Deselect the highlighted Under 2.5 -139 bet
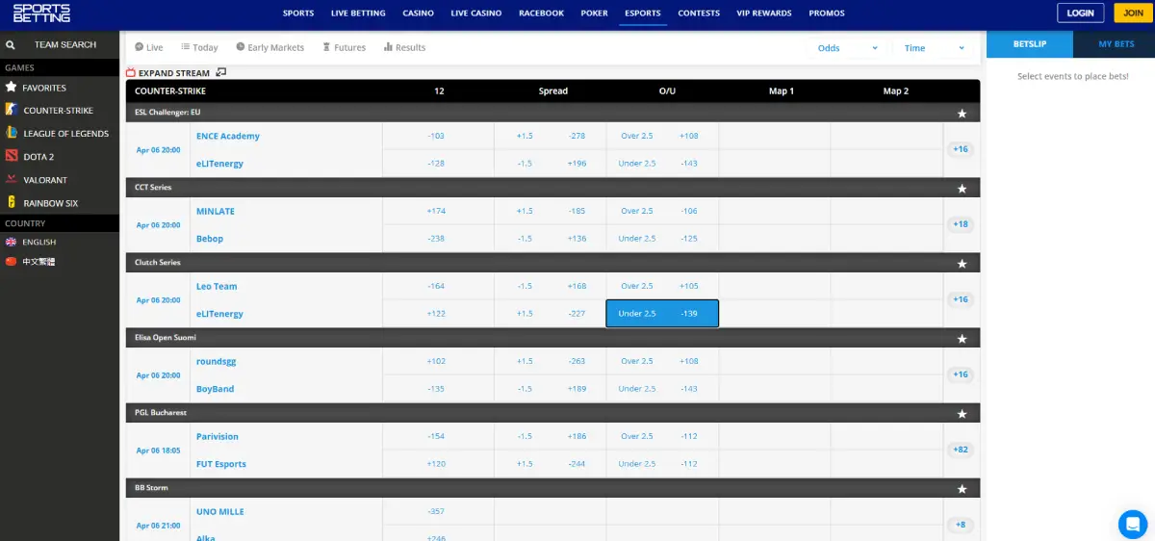The height and width of the screenshot is (541, 1155). pyautogui.click(x=662, y=314)
